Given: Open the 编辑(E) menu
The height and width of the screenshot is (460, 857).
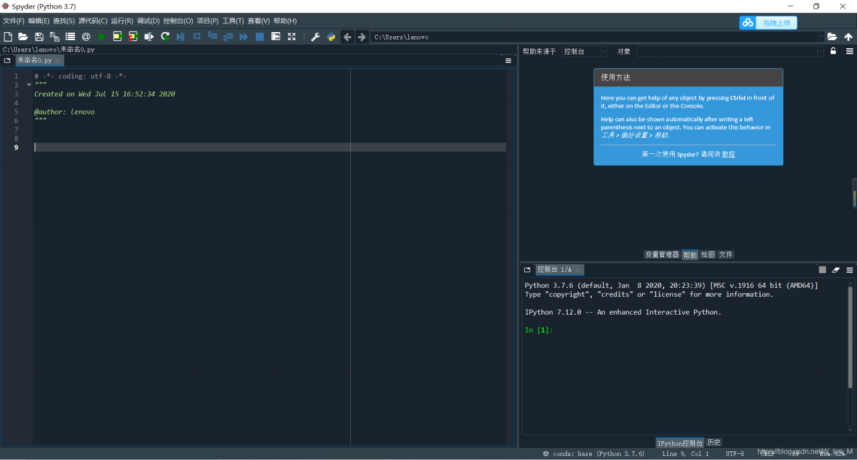Looking at the screenshot, I should 39,21.
